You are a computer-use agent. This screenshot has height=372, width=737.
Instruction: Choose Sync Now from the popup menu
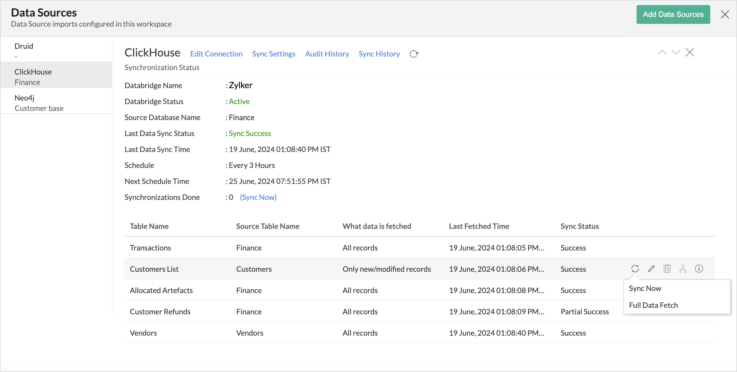[645, 288]
